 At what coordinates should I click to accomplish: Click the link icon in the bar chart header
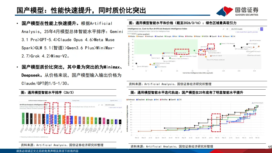point(99,105)
